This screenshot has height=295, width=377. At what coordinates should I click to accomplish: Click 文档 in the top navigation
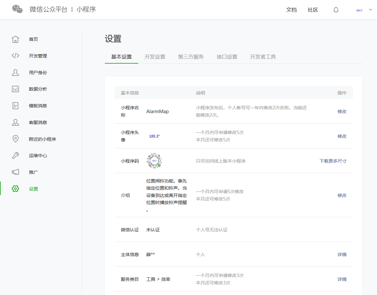pos(291,10)
